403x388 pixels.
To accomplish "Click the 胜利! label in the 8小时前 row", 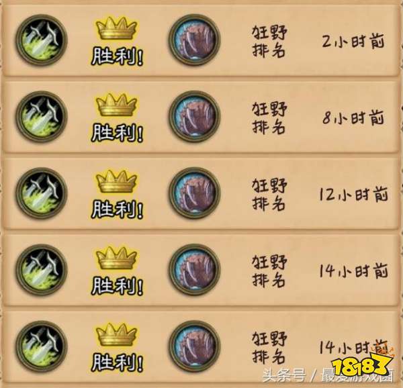I will (x=117, y=132).
